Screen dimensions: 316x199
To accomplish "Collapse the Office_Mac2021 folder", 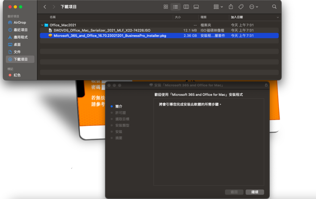I will point(42,25).
